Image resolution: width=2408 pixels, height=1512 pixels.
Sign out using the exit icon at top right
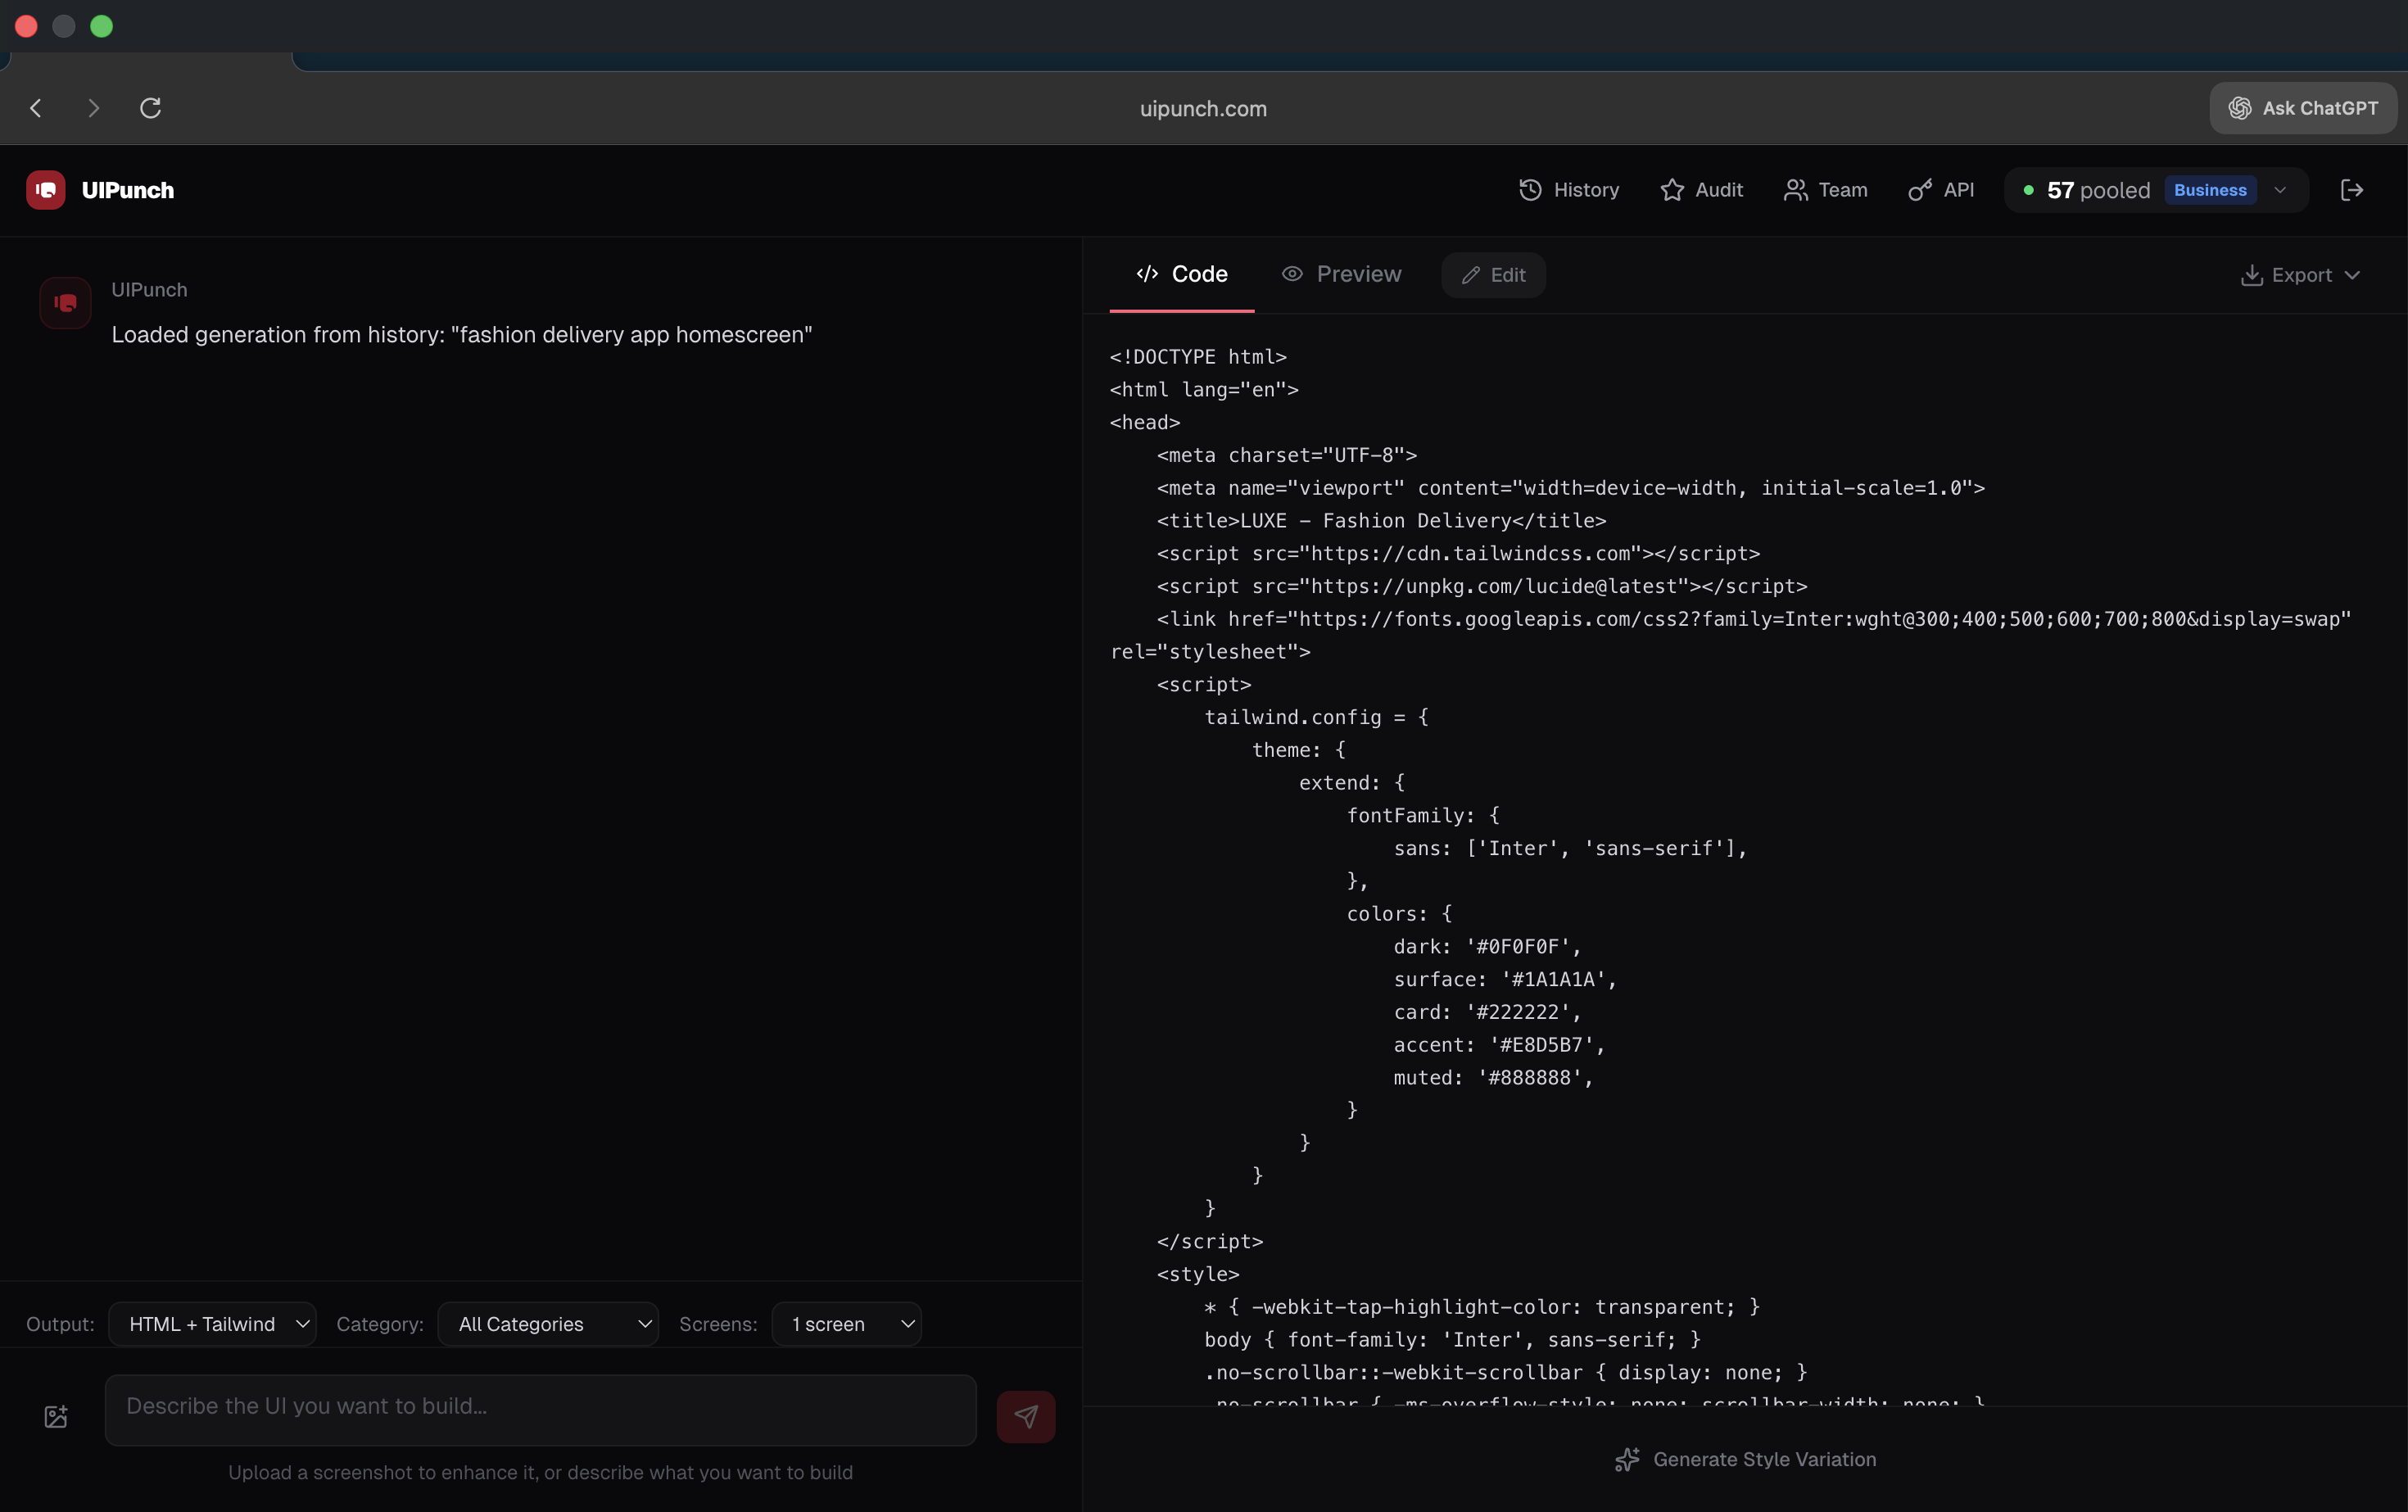click(2352, 190)
